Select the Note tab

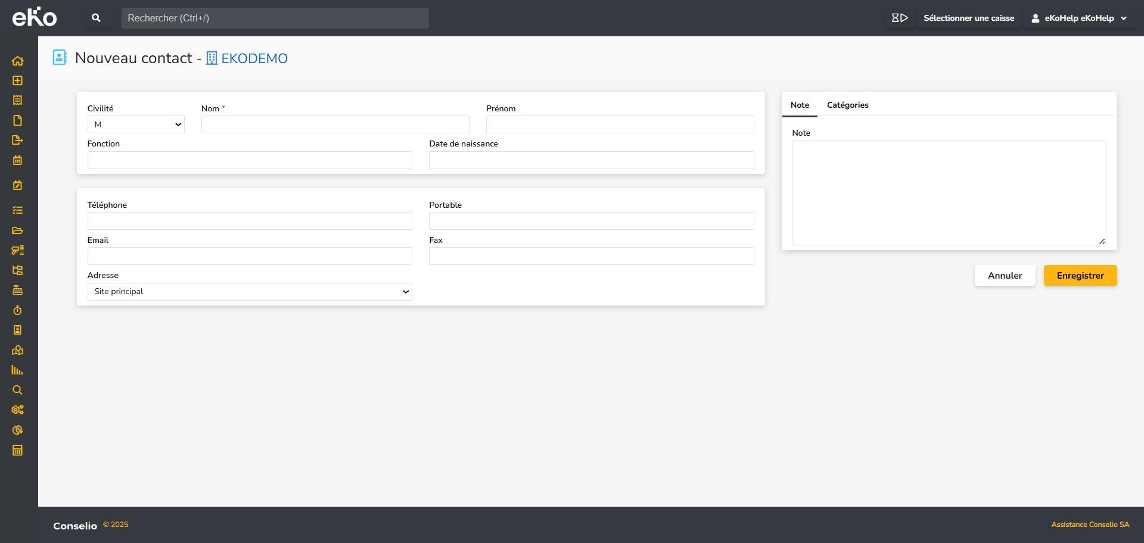(x=800, y=105)
